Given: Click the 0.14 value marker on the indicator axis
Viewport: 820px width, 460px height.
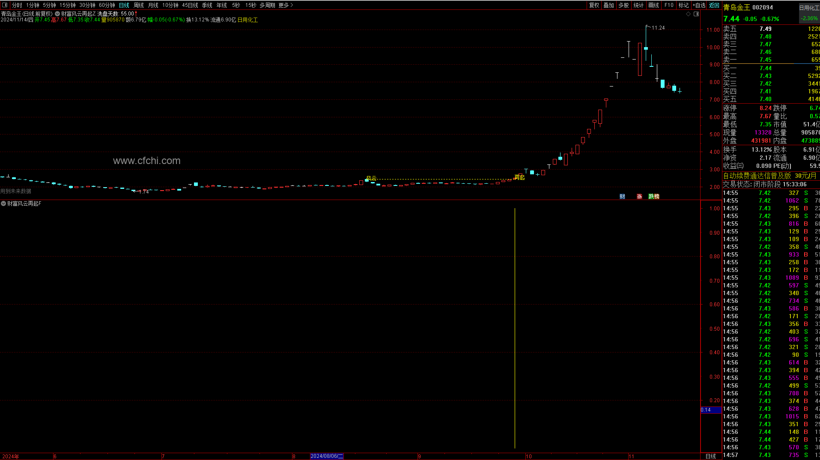Looking at the screenshot, I should pyautogui.click(x=711, y=410).
